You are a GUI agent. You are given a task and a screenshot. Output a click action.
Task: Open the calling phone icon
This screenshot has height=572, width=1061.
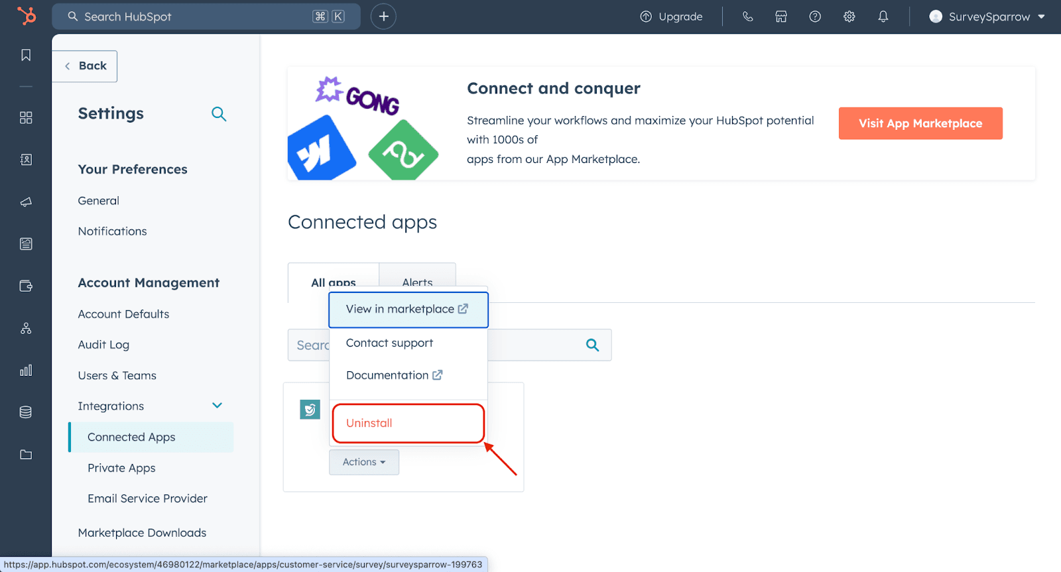tap(747, 17)
